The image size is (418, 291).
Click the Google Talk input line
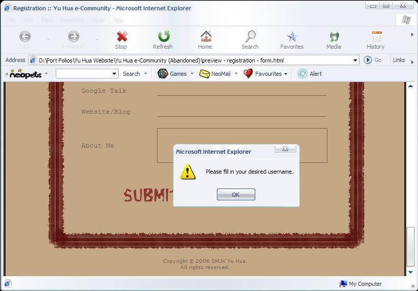pos(241,91)
